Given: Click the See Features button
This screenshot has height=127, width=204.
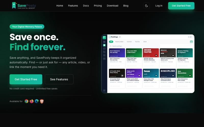Looking at the screenshot, I should (x=59, y=79).
